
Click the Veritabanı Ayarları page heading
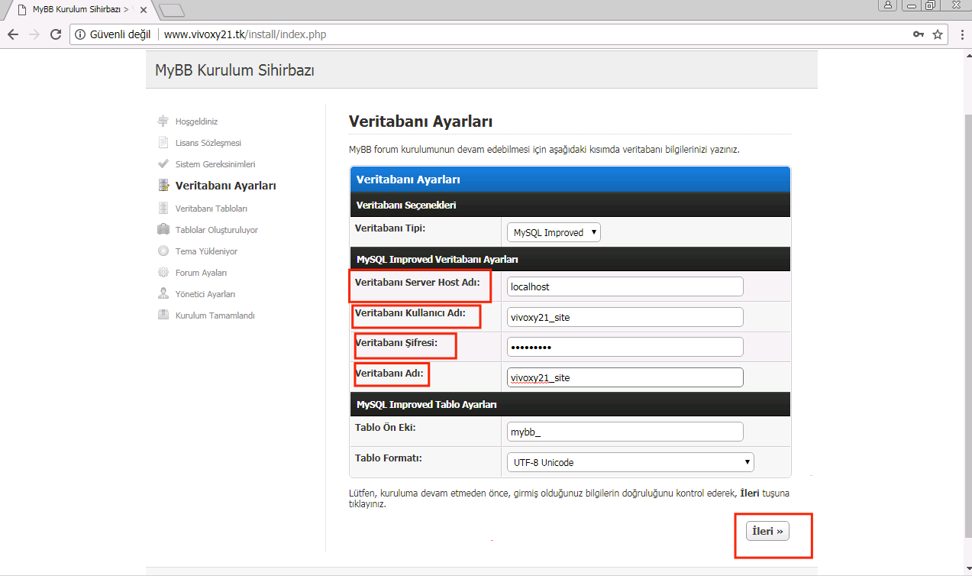tap(421, 121)
